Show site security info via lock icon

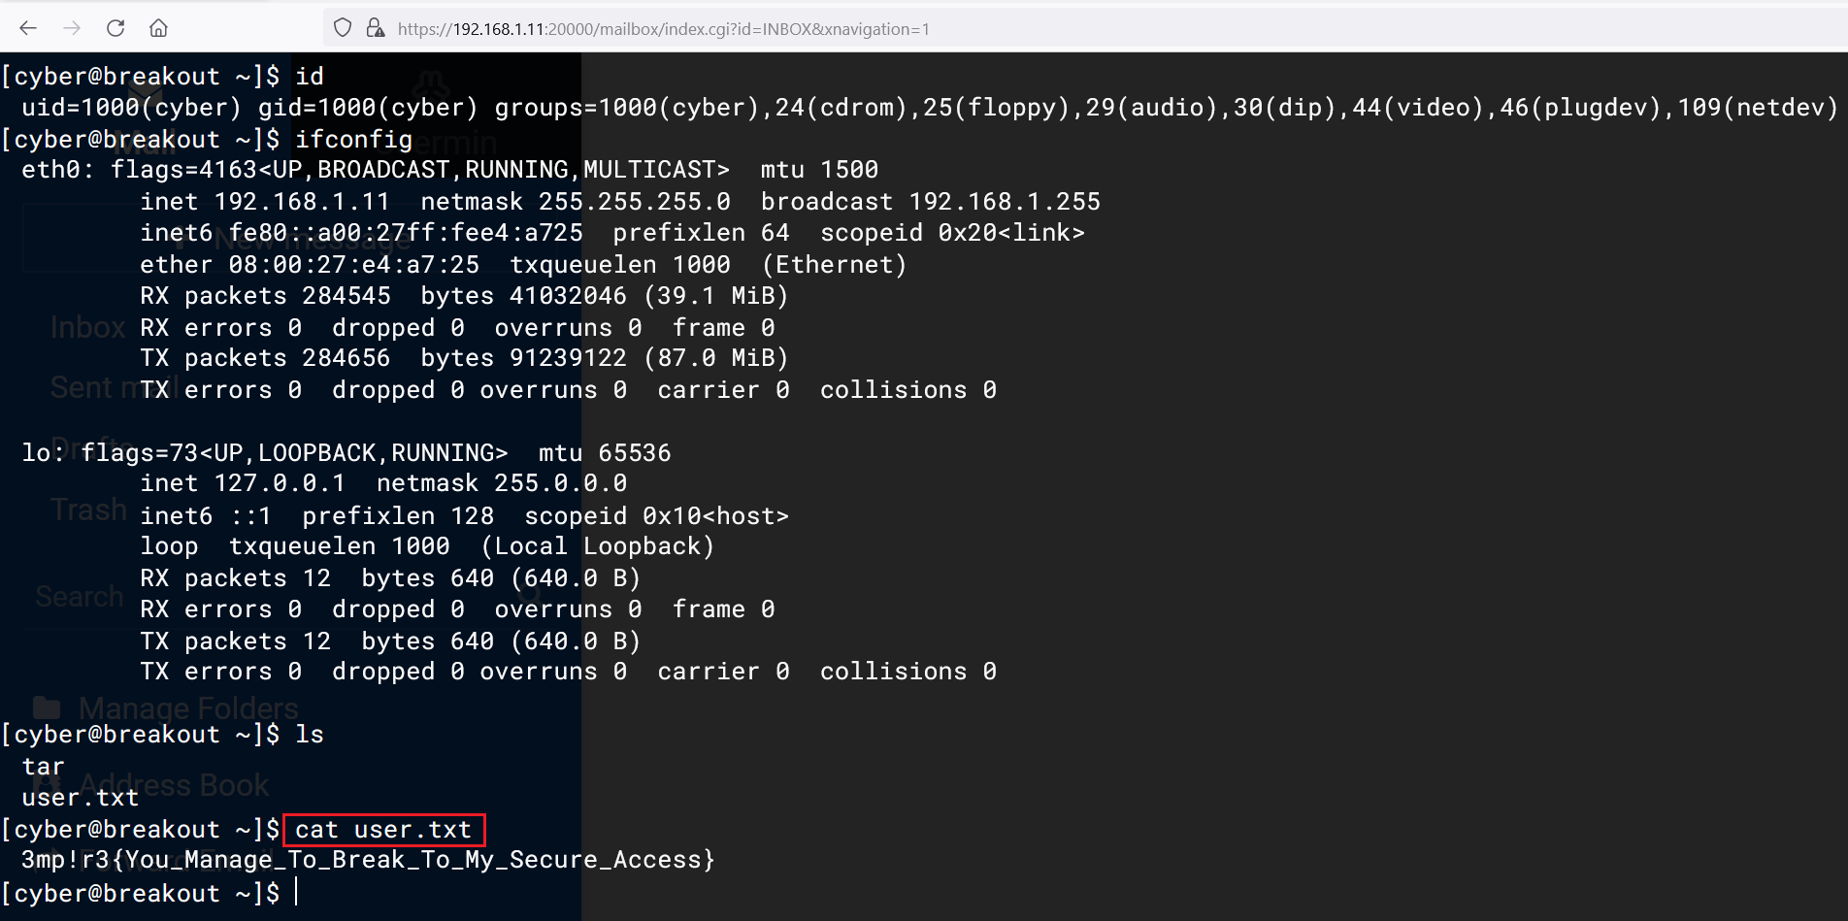click(x=376, y=28)
